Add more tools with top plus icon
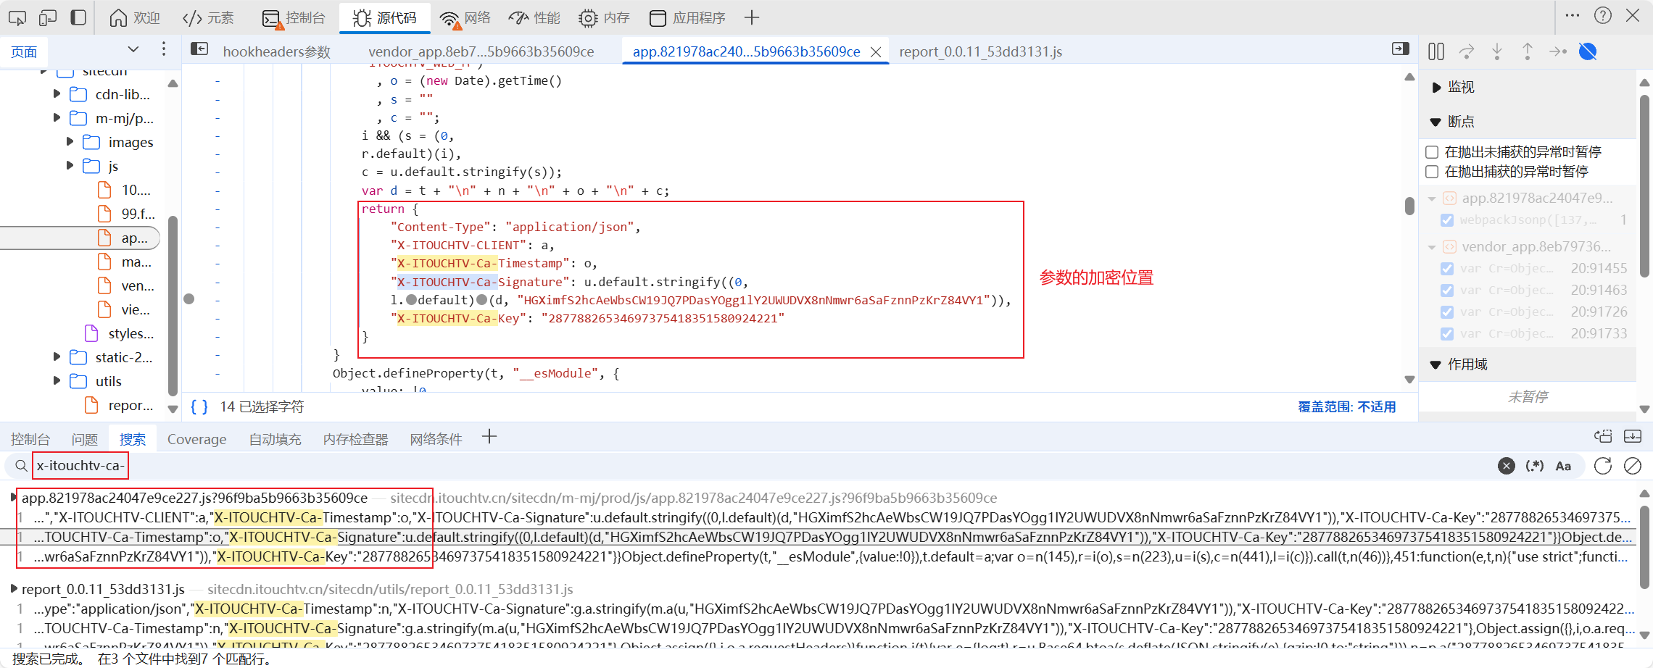Viewport: 1653px width, 668px height. [752, 17]
